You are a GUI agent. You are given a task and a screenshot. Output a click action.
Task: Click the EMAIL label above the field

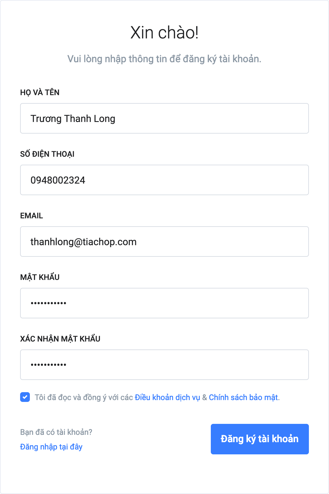pyautogui.click(x=31, y=216)
